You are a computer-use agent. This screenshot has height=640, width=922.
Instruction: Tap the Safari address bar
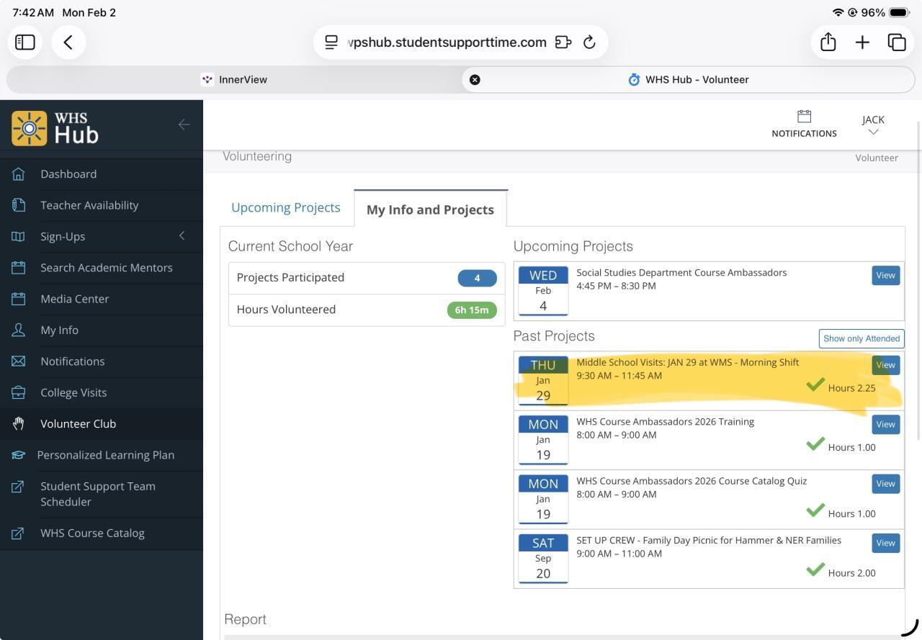click(447, 42)
